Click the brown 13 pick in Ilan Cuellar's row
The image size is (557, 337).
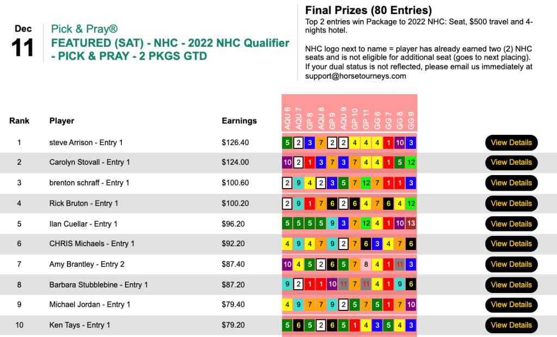point(411,223)
